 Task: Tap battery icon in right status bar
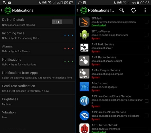[x=138, y=3]
